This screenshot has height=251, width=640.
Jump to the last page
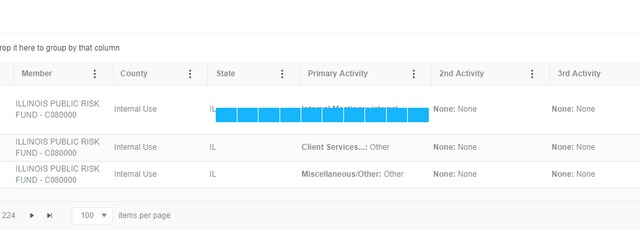tap(49, 216)
